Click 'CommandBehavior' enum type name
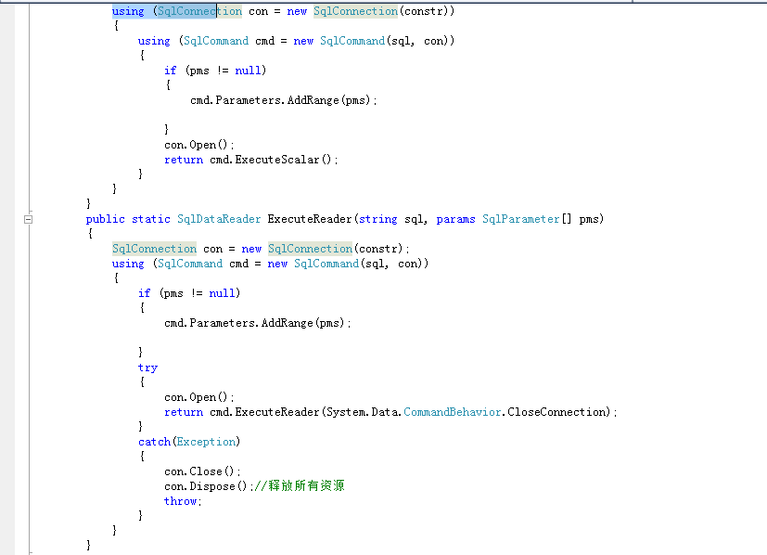Screen dimensions: 767x555 pos(453,412)
